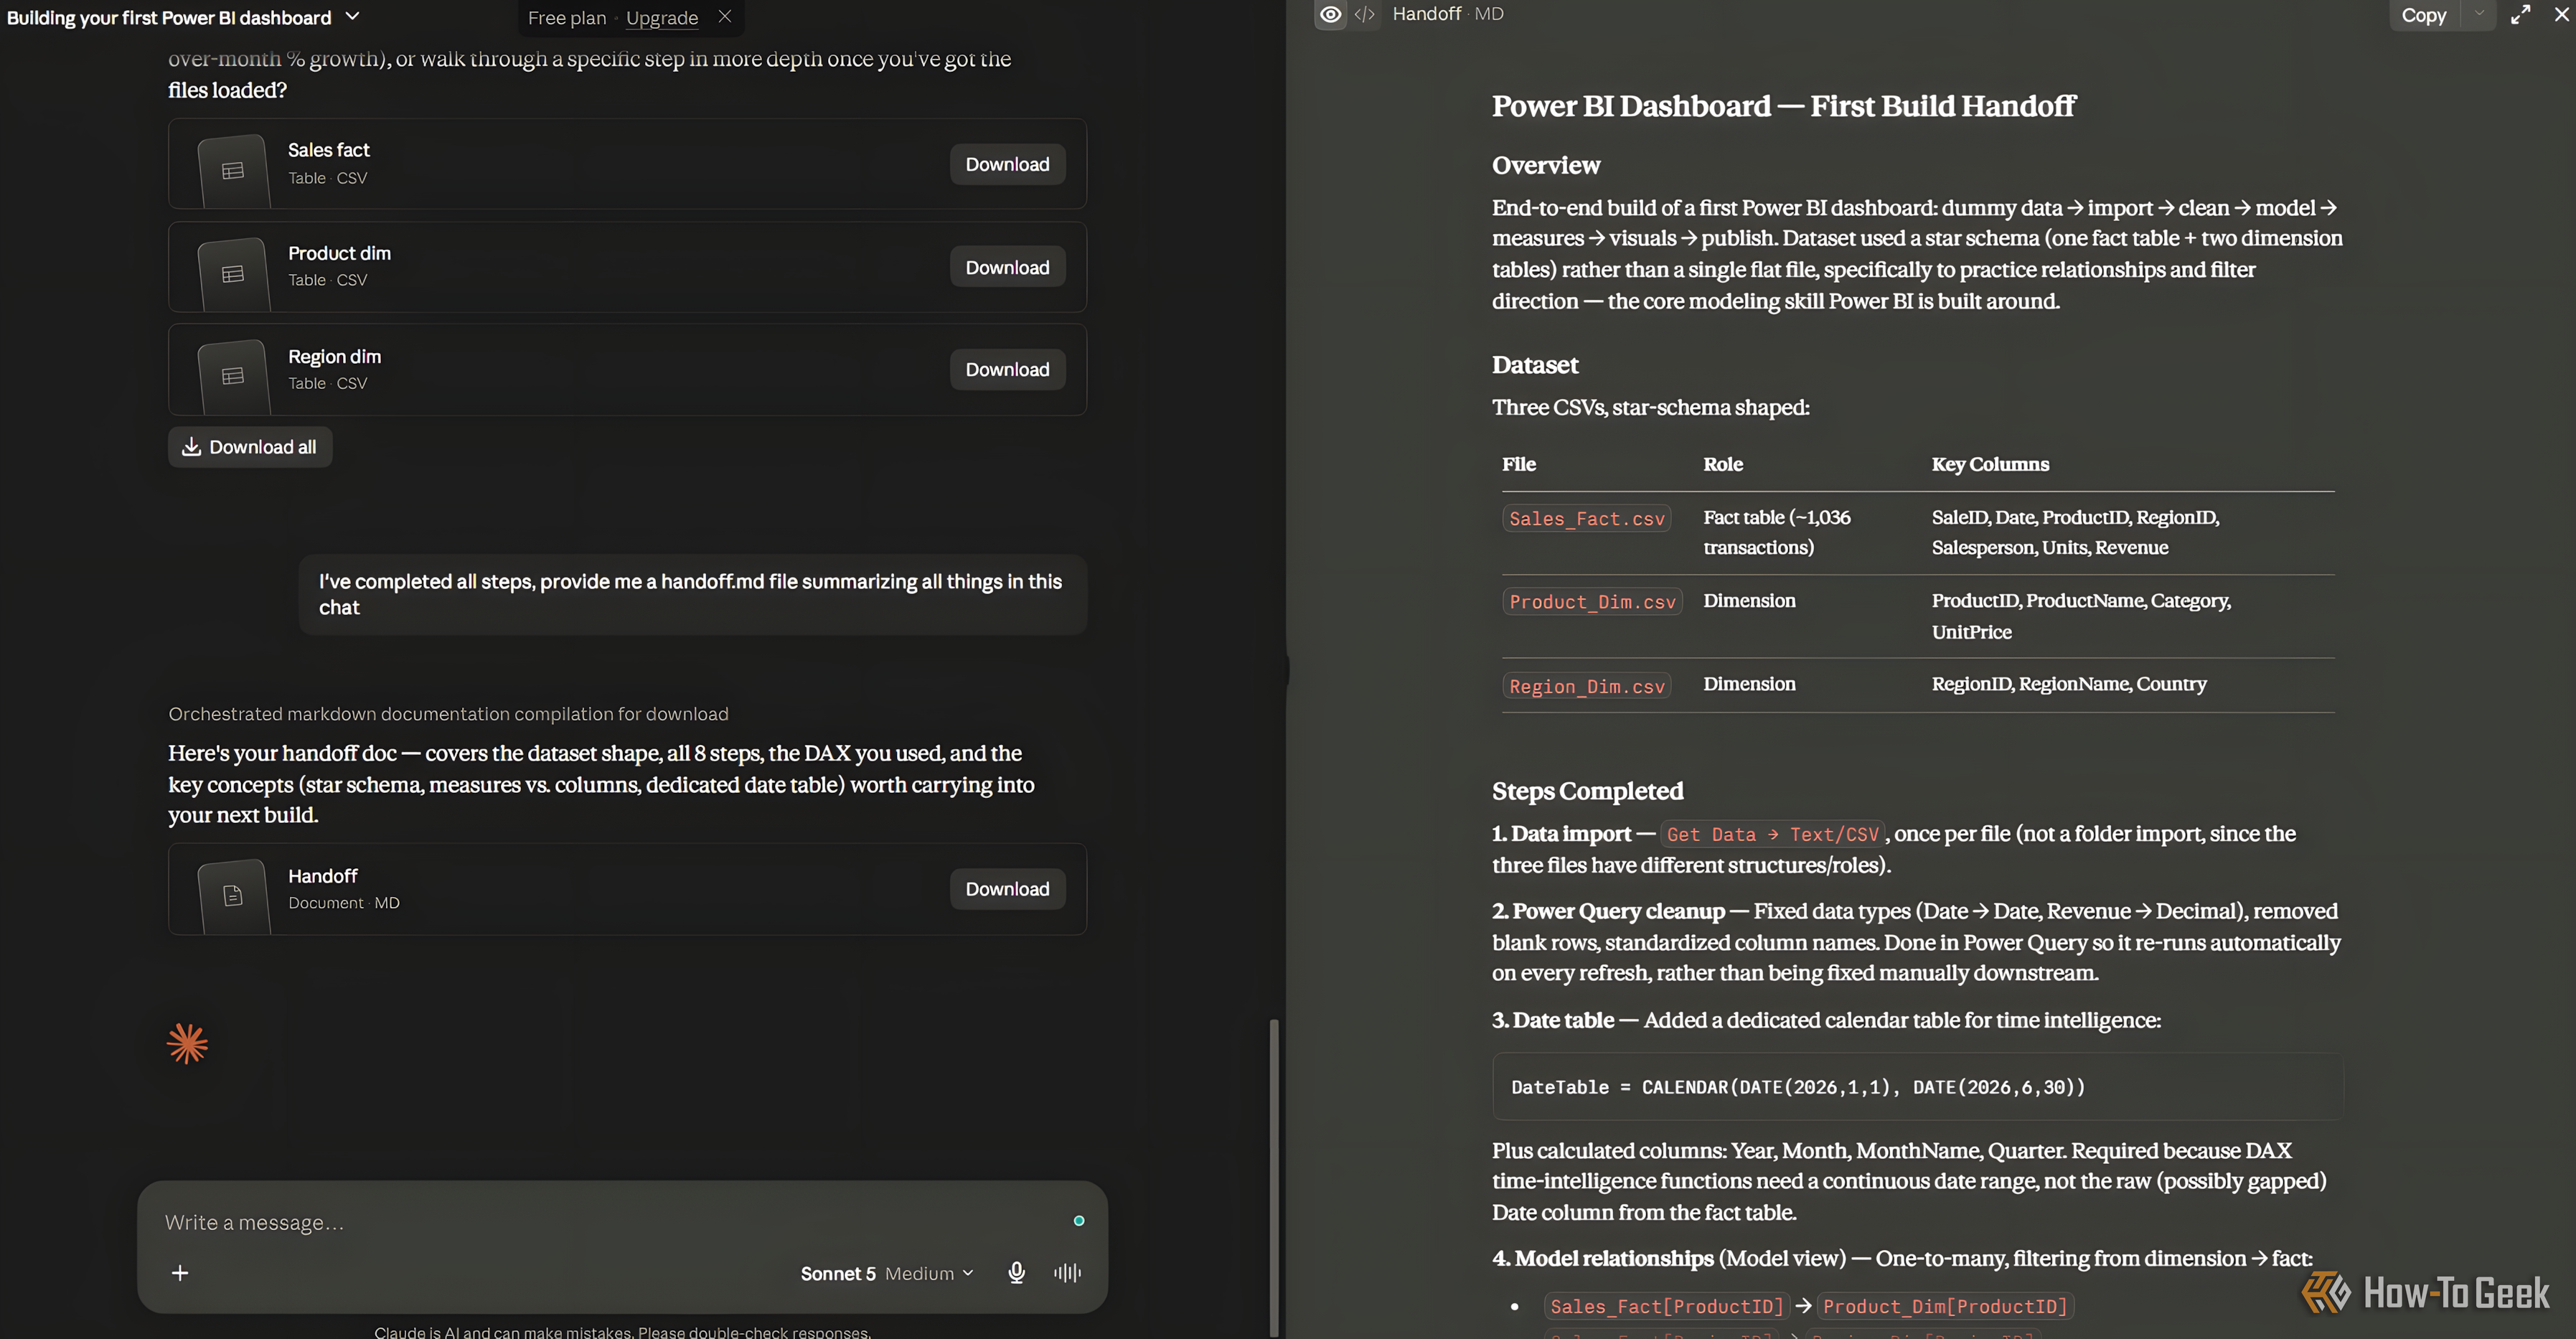Click the 'Steps Completed' heading
The height and width of the screenshot is (1339, 2576).
1587,791
